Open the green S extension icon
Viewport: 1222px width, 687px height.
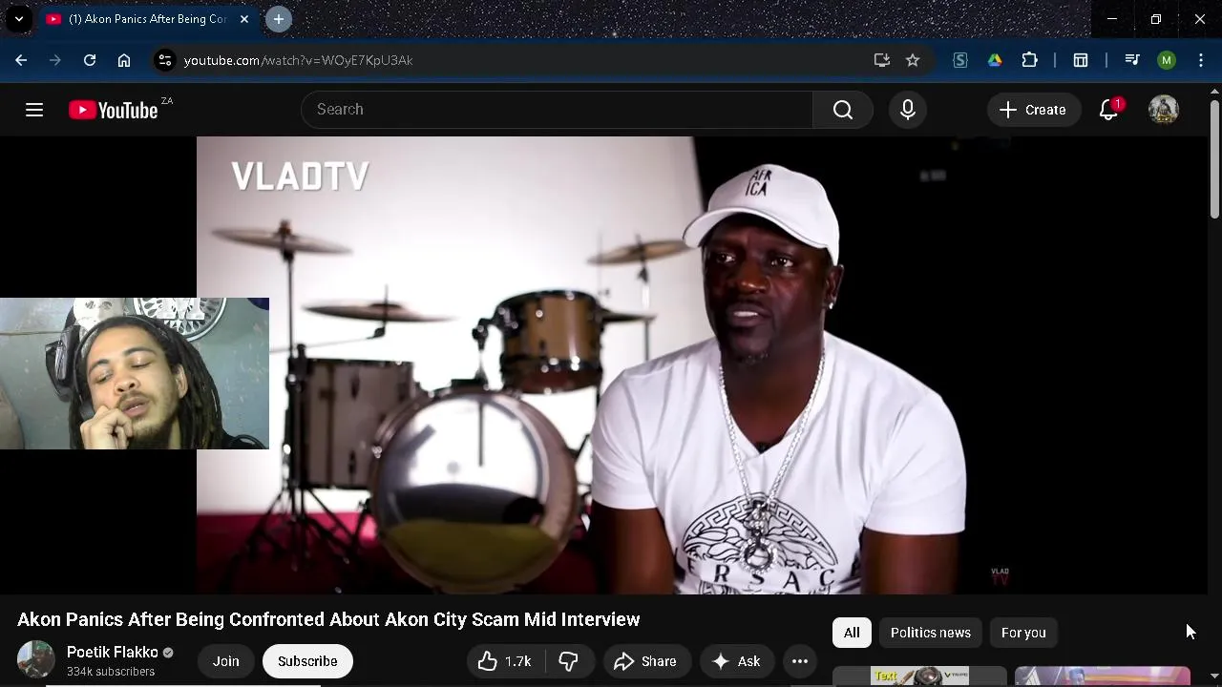[x=960, y=60]
